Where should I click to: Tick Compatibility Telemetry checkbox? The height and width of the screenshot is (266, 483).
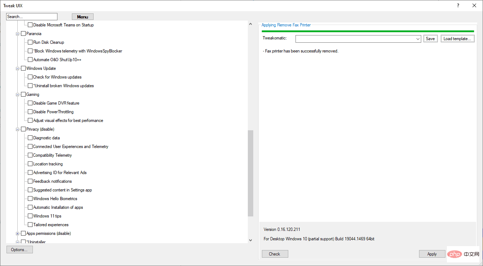30,155
